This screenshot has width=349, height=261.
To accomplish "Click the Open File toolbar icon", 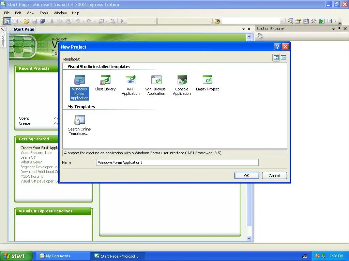I will [x=27, y=21].
